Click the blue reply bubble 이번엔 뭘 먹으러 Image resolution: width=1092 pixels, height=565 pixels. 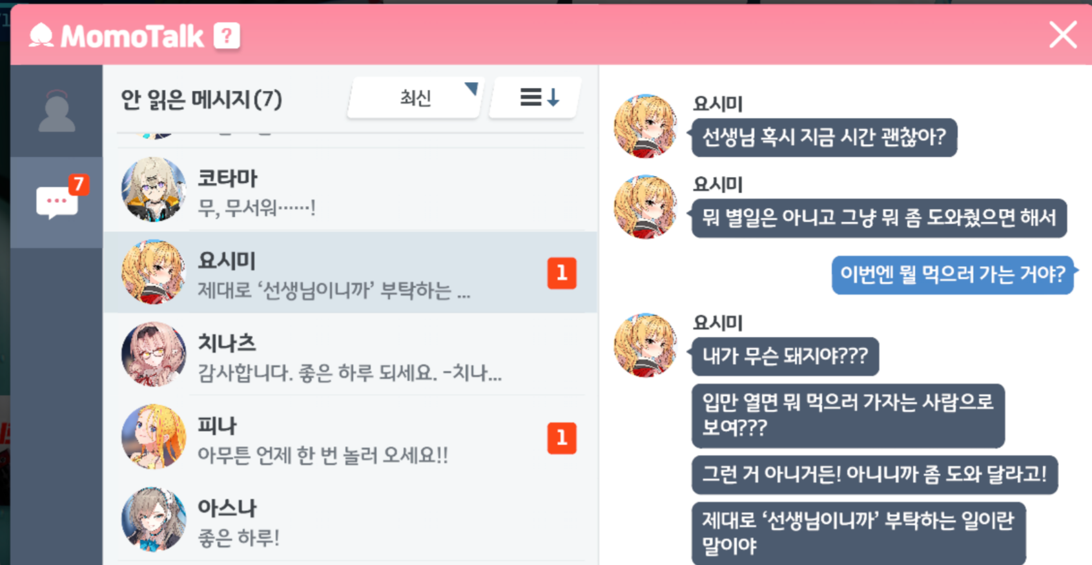(x=953, y=275)
